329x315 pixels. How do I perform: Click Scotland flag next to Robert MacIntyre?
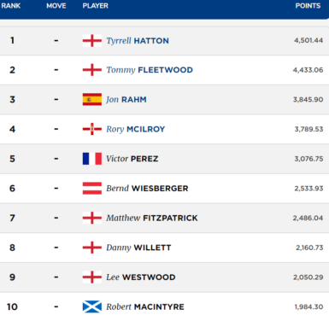point(92,306)
